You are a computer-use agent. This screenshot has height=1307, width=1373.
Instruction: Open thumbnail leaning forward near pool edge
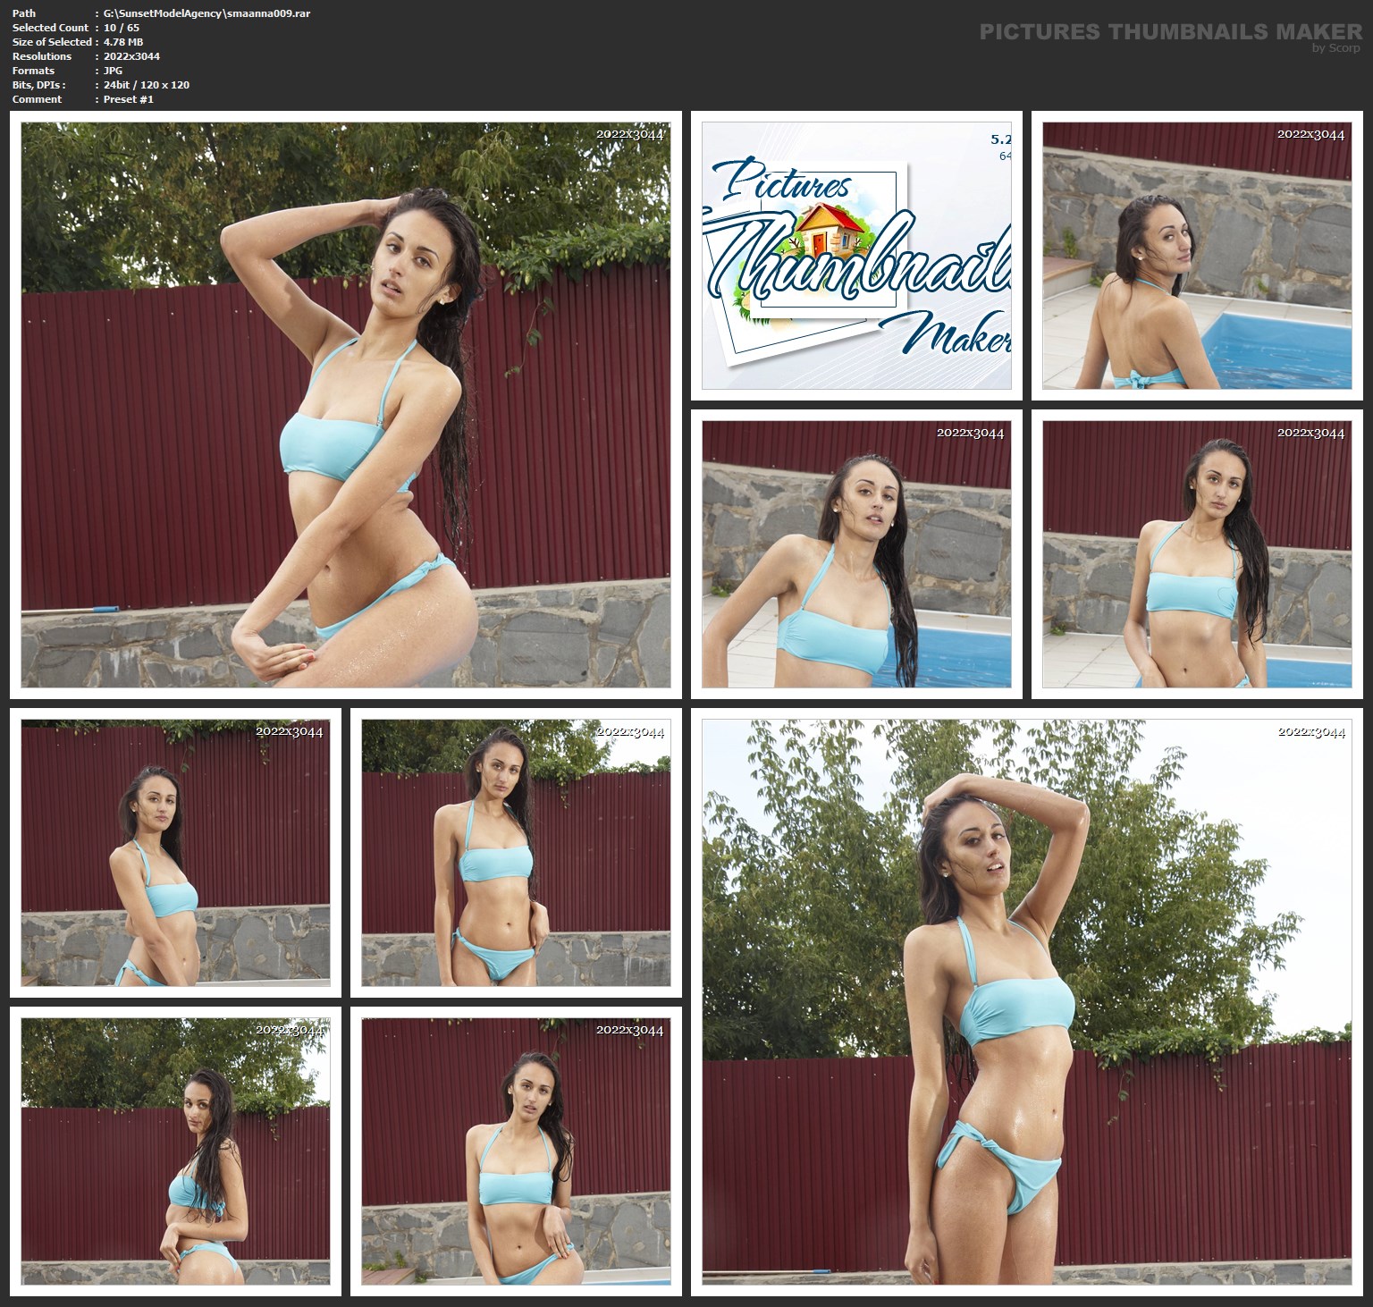point(515,1151)
